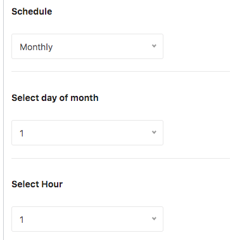Click the Select Hour heading label

point(37,184)
